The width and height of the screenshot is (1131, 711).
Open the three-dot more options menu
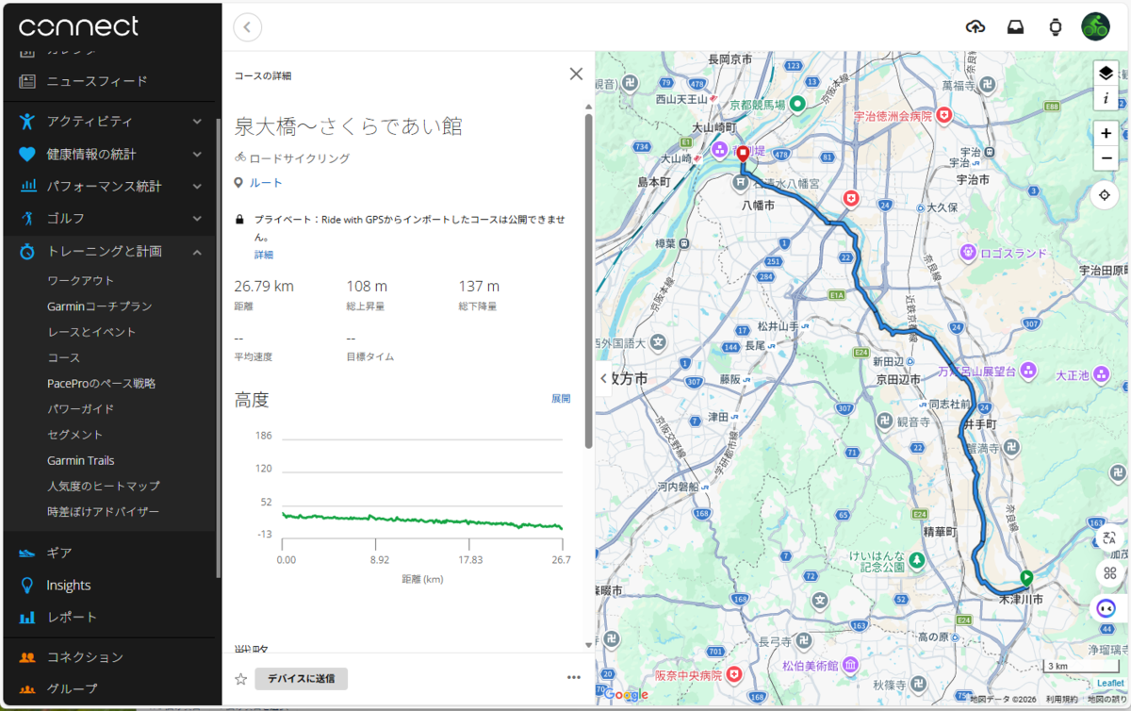pyautogui.click(x=574, y=677)
